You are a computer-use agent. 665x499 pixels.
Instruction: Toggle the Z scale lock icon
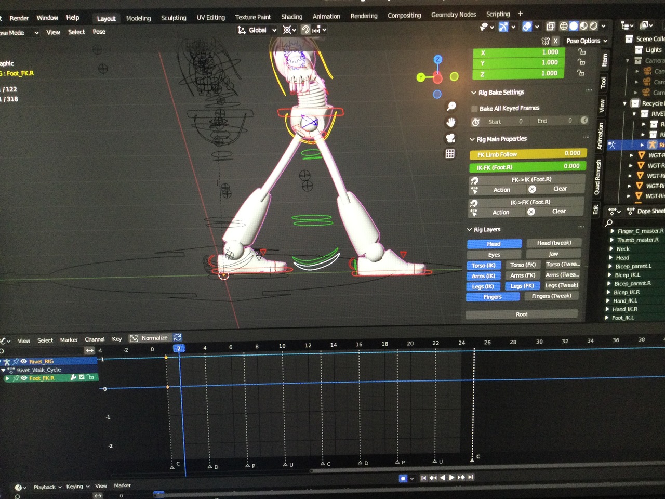click(581, 73)
